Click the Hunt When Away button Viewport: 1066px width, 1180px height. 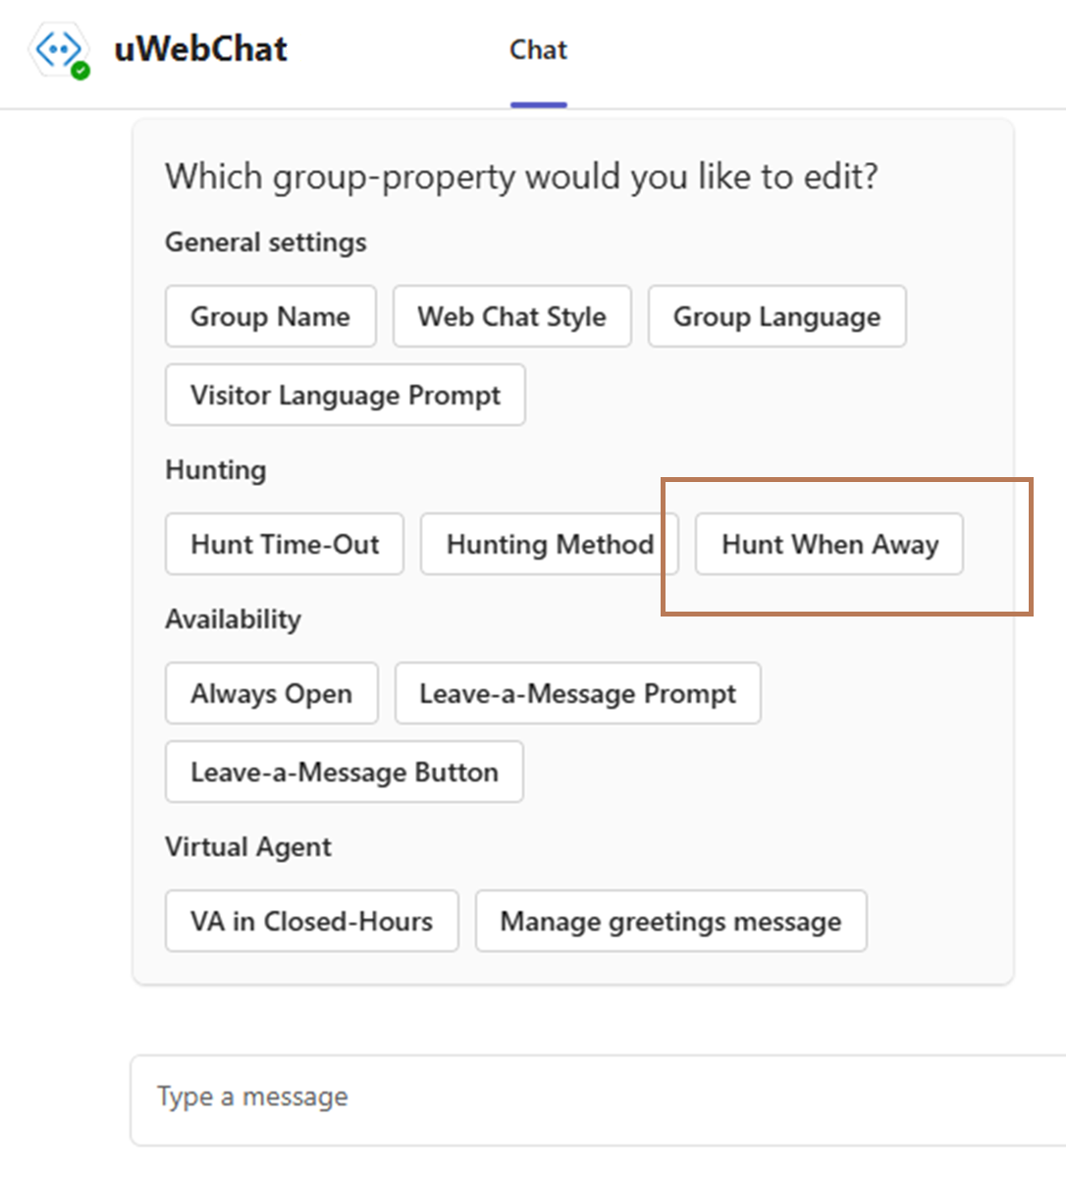pos(829,544)
